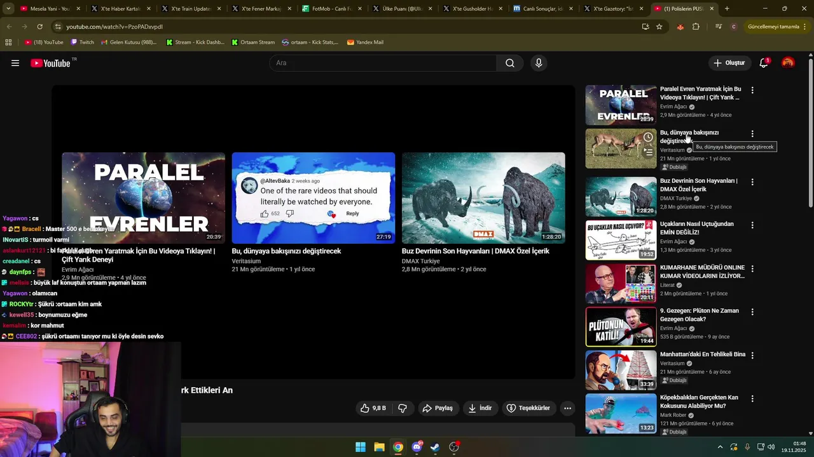814x457 pixels.
Task: Open options menu for 'Buz Devrinin Son Hayvanları' sidebar video
Action: pyautogui.click(x=752, y=182)
